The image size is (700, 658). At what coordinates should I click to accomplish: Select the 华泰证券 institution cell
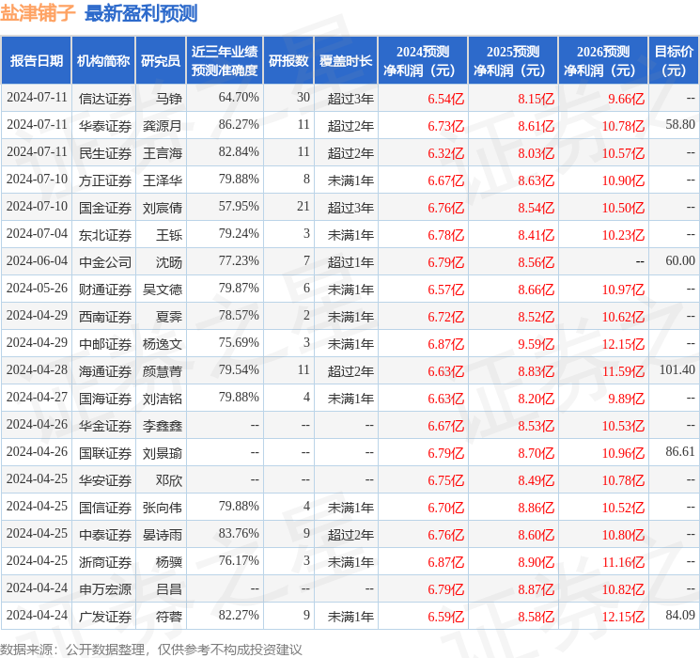pyautogui.click(x=105, y=126)
